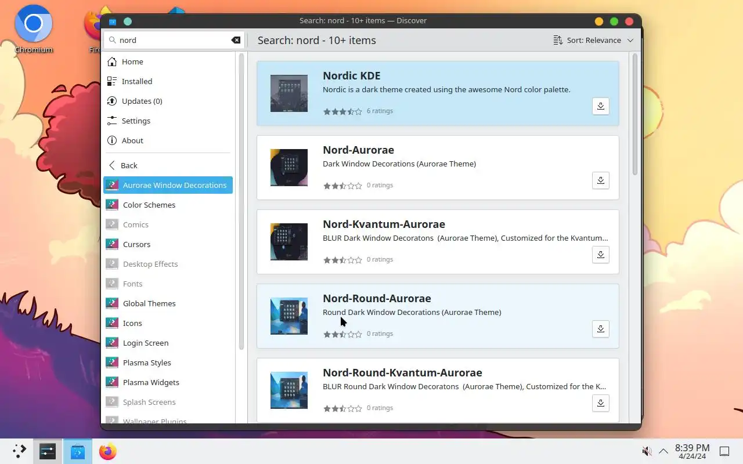Open the Sort: Relevance dropdown
Screen dimensions: 743x464
(x=593, y=40)
